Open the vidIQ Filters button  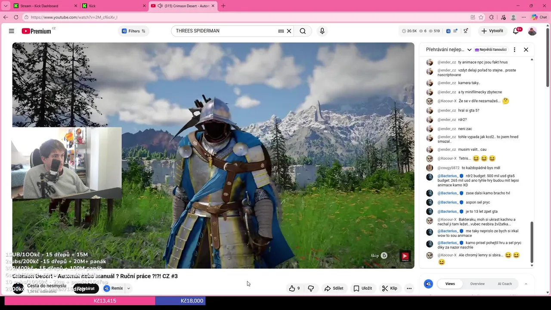[133, 31]
